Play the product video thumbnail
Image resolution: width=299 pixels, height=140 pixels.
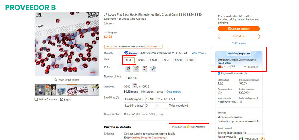point(40,90)
